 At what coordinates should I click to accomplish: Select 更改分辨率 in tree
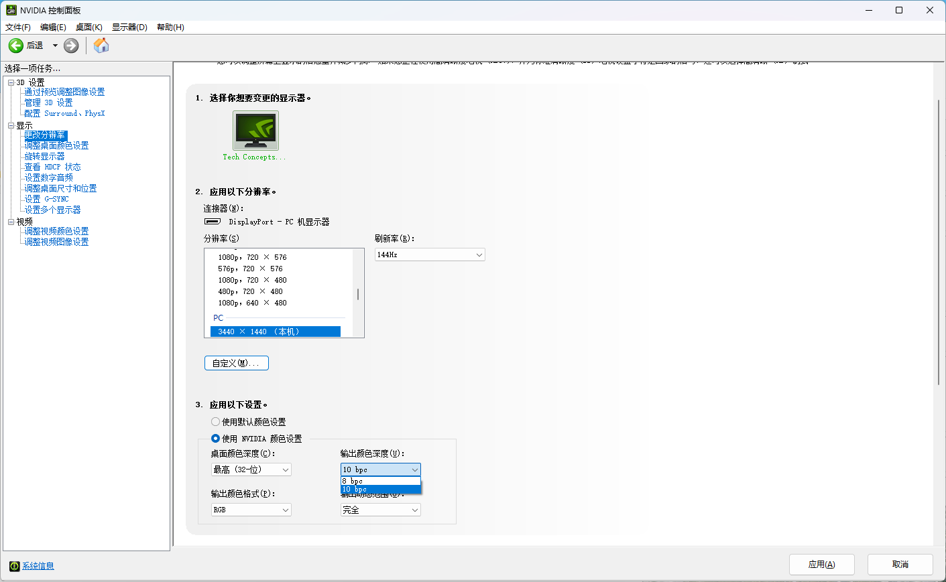pyautogui.click(x=46, y=135)
